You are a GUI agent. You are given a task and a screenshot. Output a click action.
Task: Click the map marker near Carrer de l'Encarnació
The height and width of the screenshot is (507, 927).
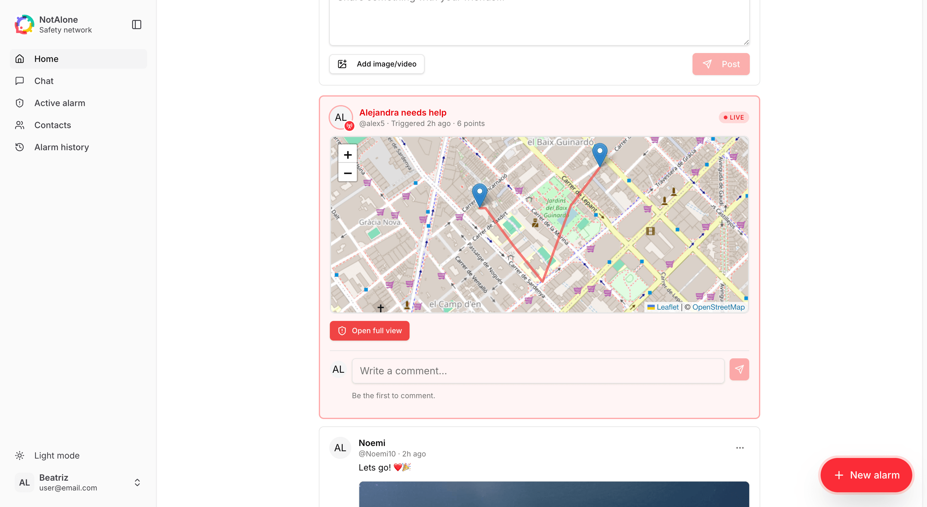(480, 195)
